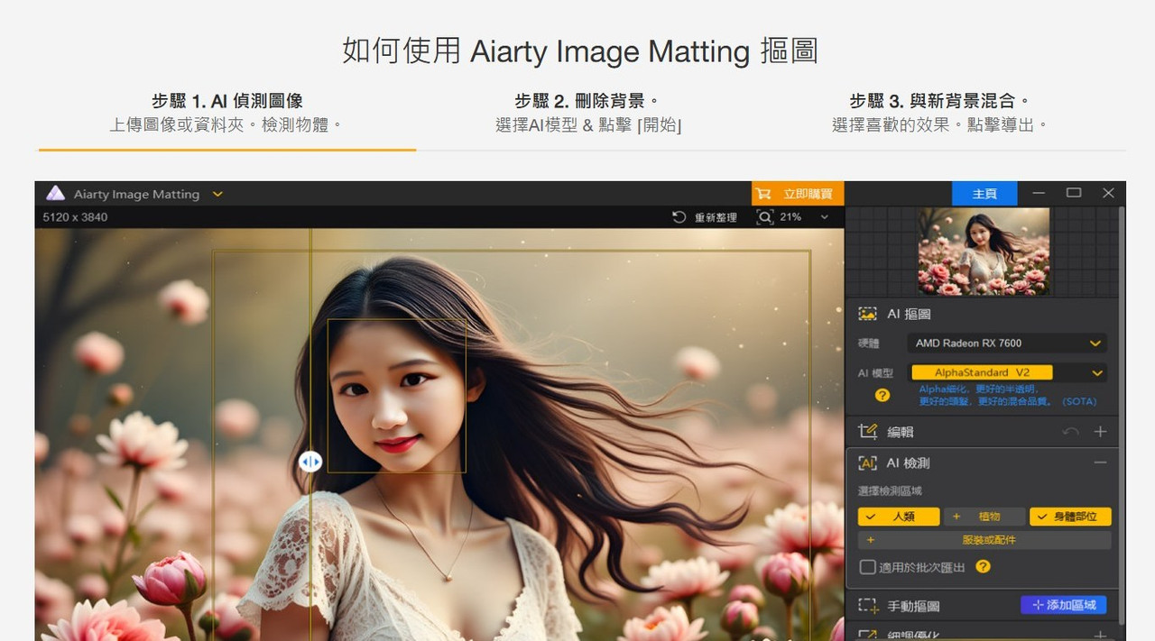The image size is (1155, 641).
Task: Click the right panel vertical scrollbar
Action: tap(1122, 416)
